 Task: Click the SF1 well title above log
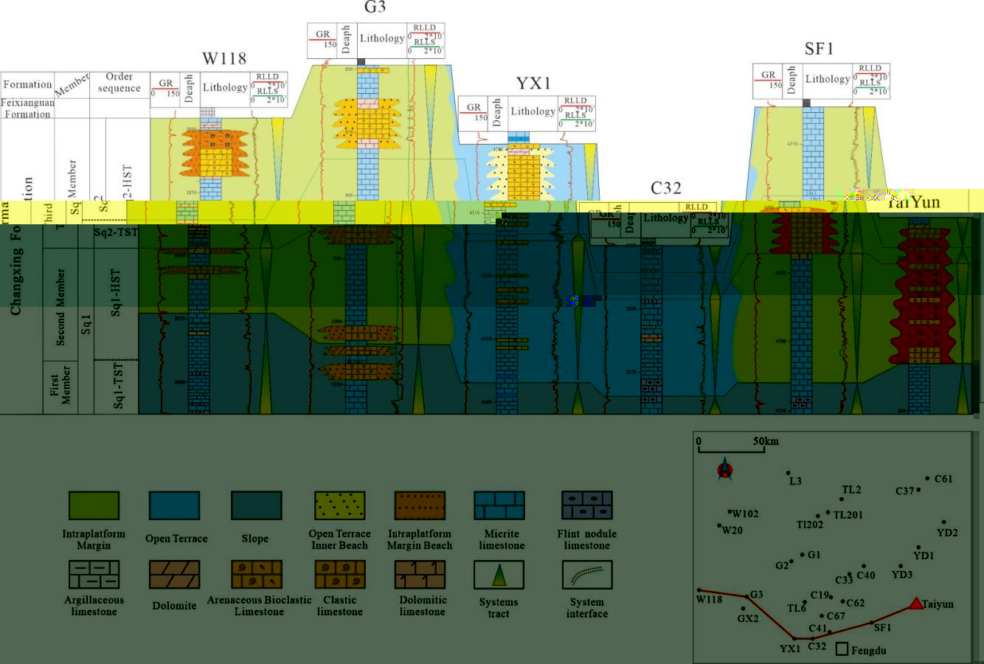819,49
